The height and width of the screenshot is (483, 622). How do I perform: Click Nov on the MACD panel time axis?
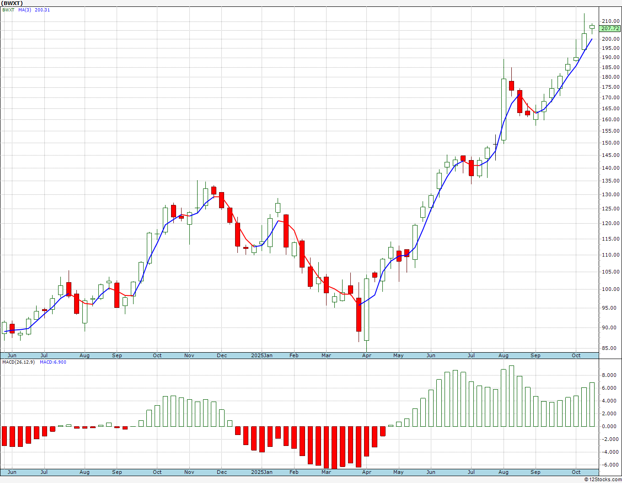point(189,472)
